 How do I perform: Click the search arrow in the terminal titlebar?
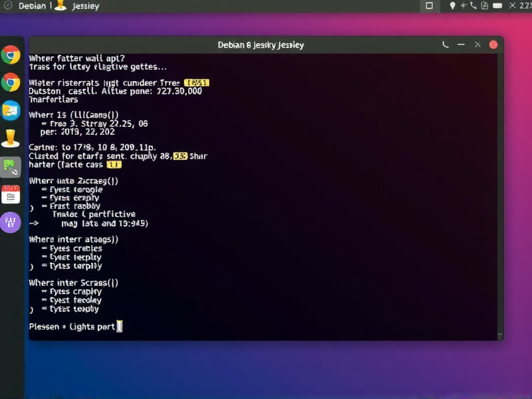point(445,45)
